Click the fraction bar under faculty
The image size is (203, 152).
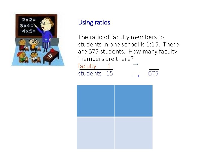(x=96, y=70)
